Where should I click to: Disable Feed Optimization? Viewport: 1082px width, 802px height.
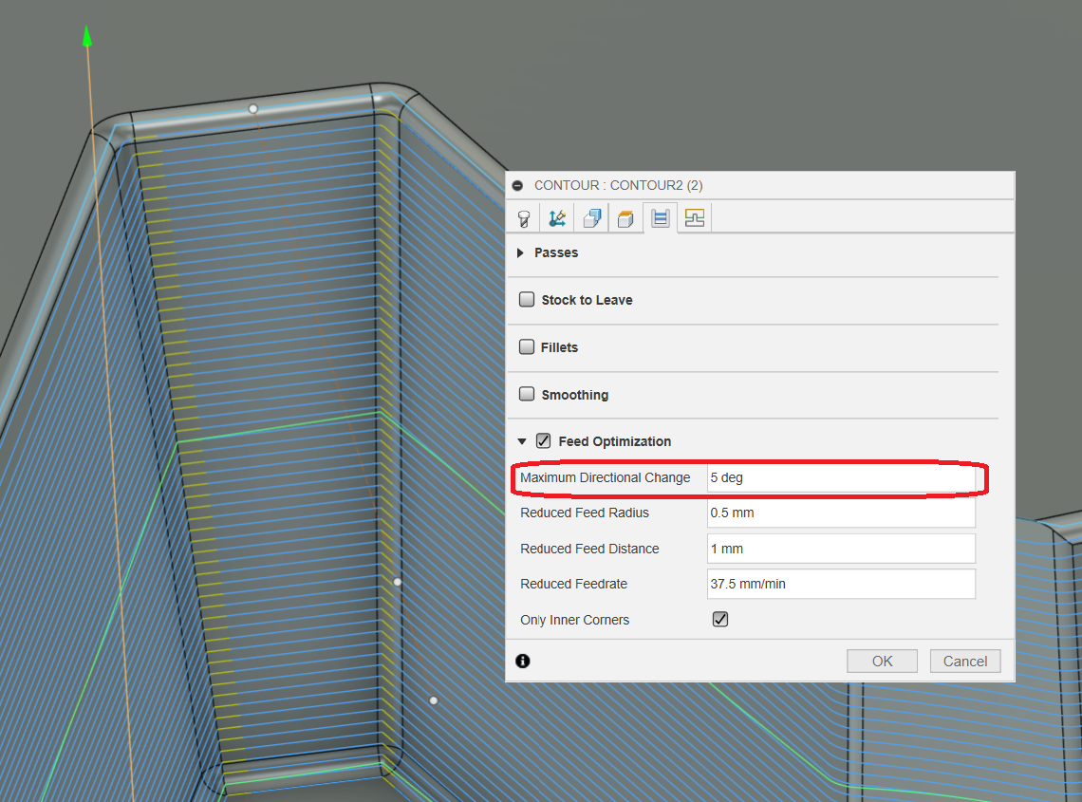(543, 440)
